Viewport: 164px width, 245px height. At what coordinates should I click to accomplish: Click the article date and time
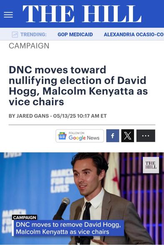(x=80, y=116)
